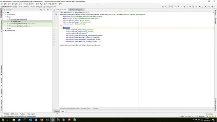
Task: Toggle Resource Manager side tab
Action: point(1,26)
